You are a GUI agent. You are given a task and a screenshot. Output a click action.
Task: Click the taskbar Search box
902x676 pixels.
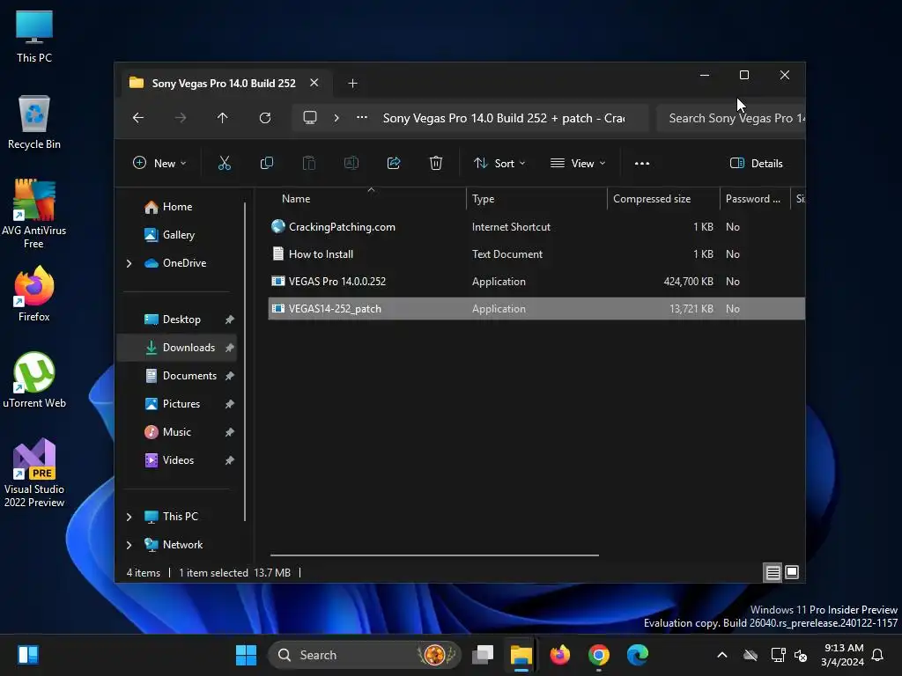click(x=365, y=655)
